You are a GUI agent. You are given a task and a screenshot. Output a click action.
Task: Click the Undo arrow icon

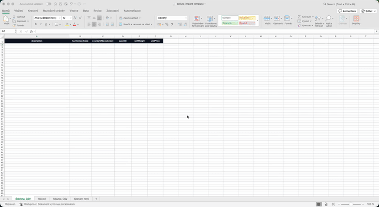coord(71,4)
